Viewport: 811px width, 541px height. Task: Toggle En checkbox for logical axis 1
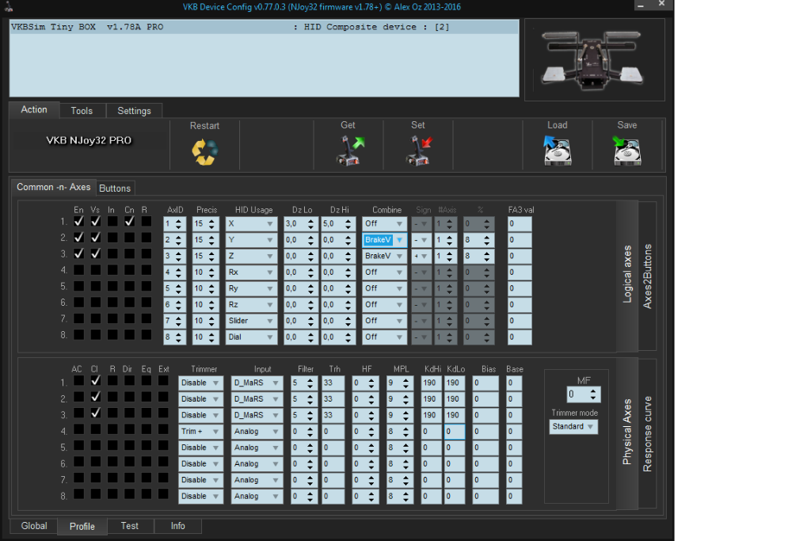[x=78, y=221]
